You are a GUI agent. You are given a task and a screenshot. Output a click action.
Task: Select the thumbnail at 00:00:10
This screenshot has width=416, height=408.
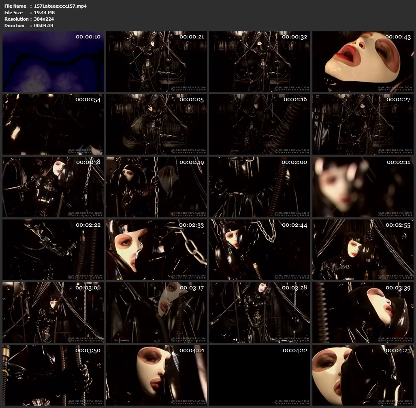[x=53, y=62]
